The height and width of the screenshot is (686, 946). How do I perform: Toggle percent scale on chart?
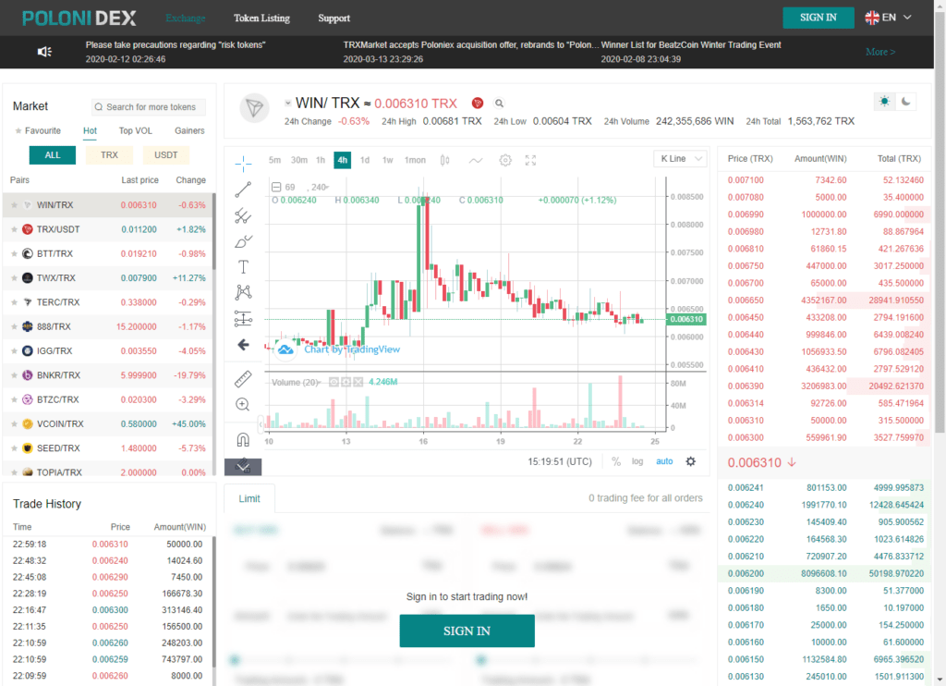click(616, 461)
